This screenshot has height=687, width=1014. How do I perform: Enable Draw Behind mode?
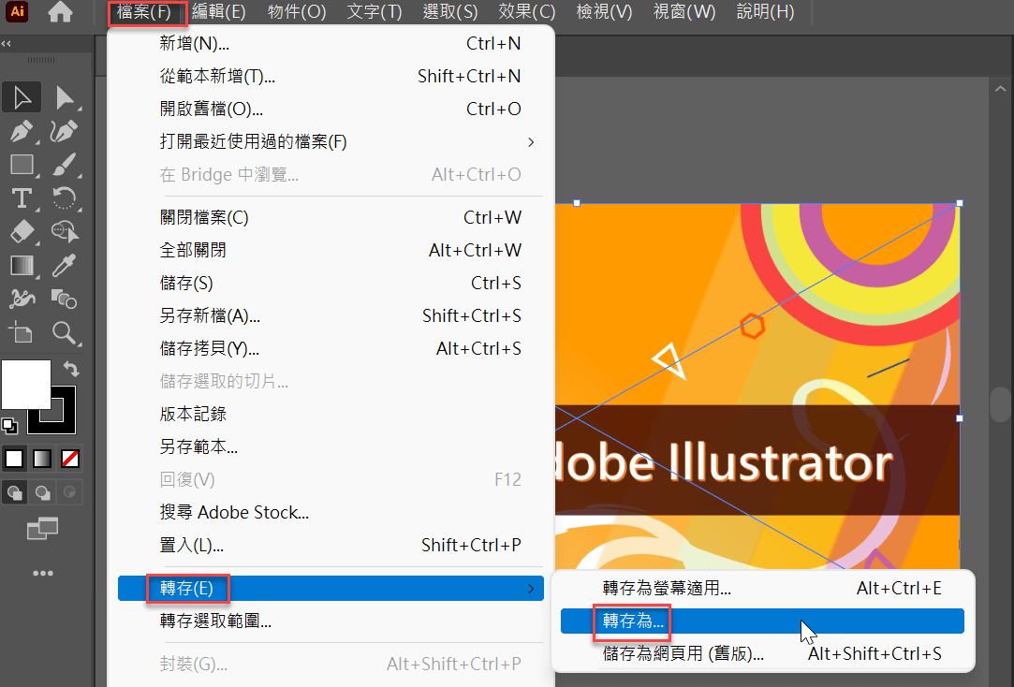coord(43,492)
